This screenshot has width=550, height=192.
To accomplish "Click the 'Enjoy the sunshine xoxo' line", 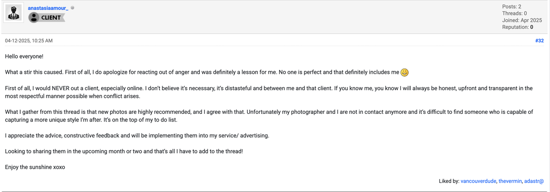I will pos(35,167).
